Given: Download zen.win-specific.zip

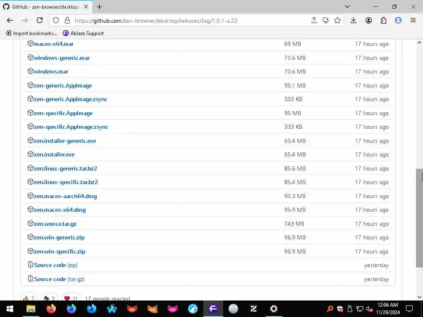Looking at the screenshot, I should point(59,252).
